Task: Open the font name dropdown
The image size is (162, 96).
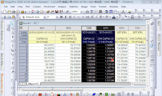Action: tap(45, 17)
